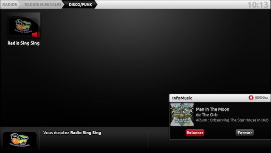Image resolution: width=271 pixels, height=153 pixels.
Task: Click the Gracenote logo icon
Action: (x=251, y=98)
